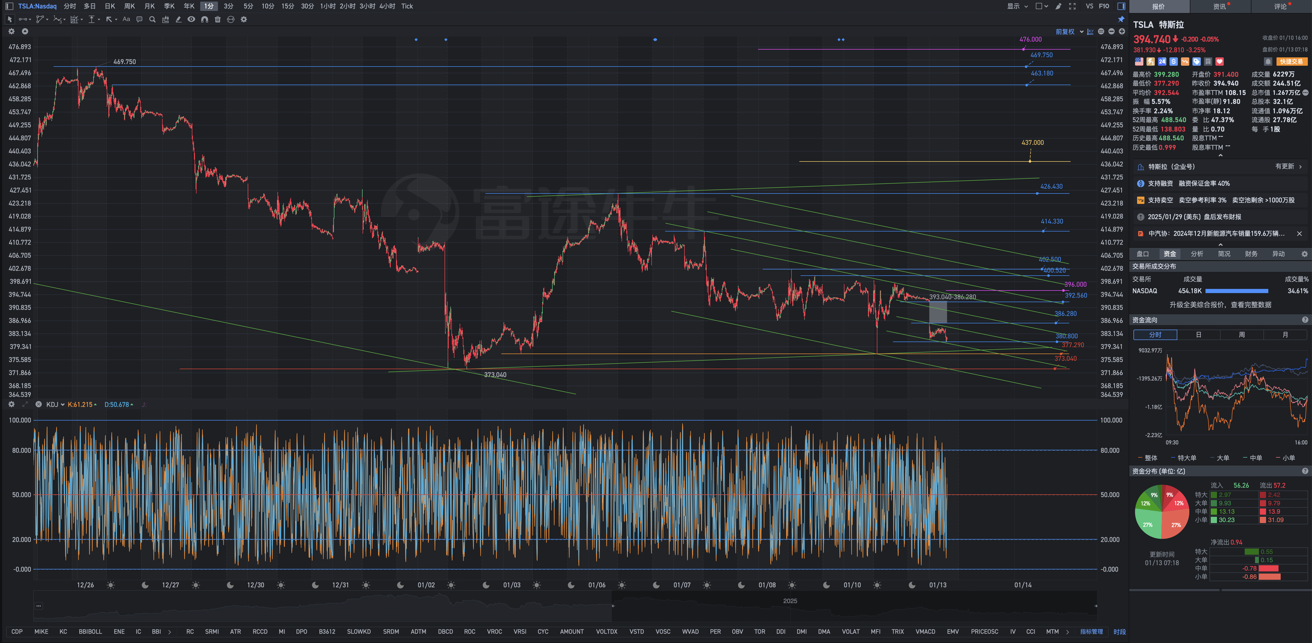Click the red heart watchlist icon

(x=1219, y=62)
